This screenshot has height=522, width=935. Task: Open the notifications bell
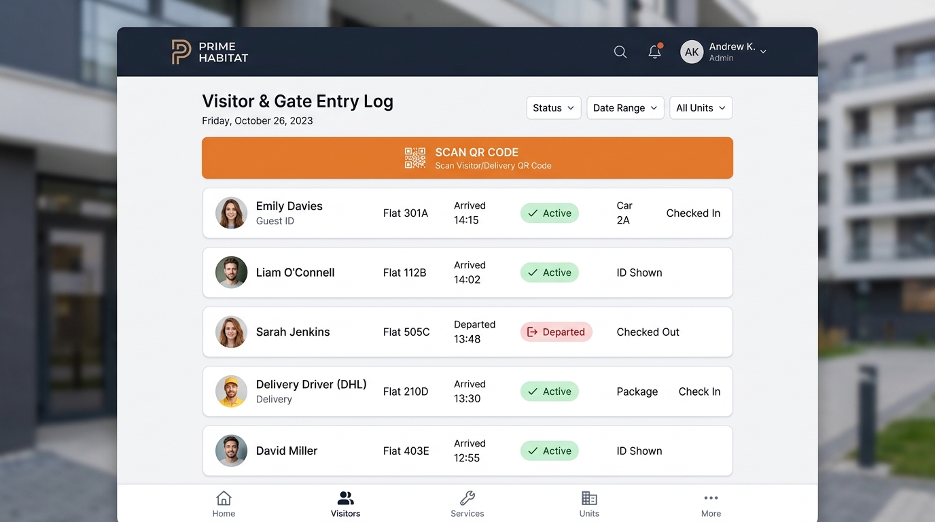pyautogui.click(x=655, y=51)
